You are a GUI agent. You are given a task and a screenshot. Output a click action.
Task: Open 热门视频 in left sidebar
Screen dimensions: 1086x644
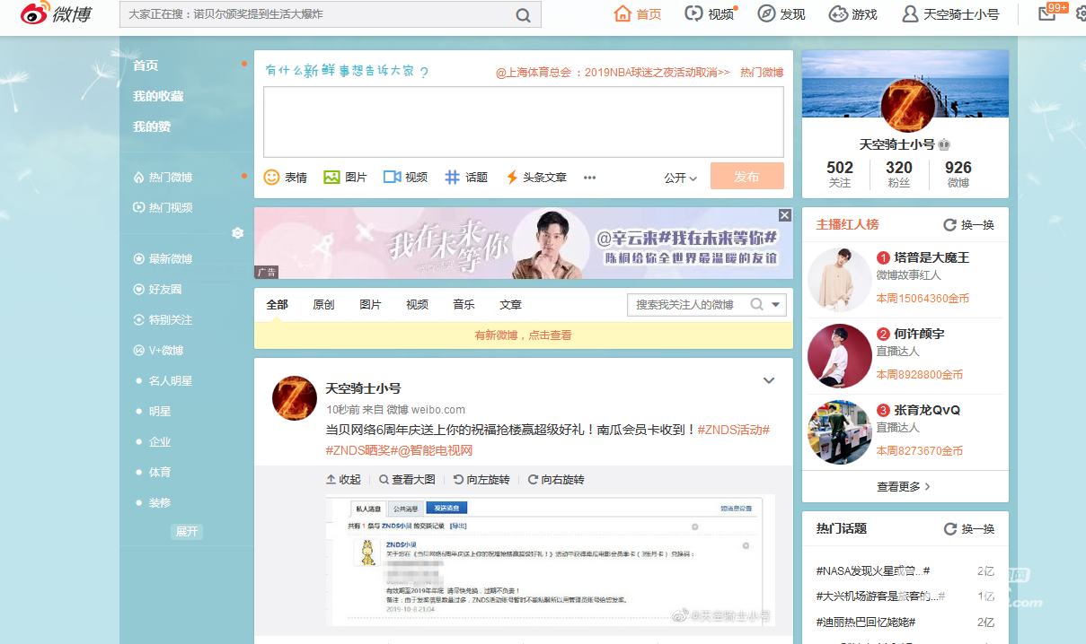pos(163,207)
